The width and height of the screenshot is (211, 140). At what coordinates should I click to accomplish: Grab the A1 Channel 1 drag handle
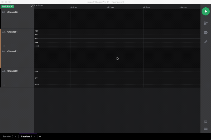tap(4, 46)
